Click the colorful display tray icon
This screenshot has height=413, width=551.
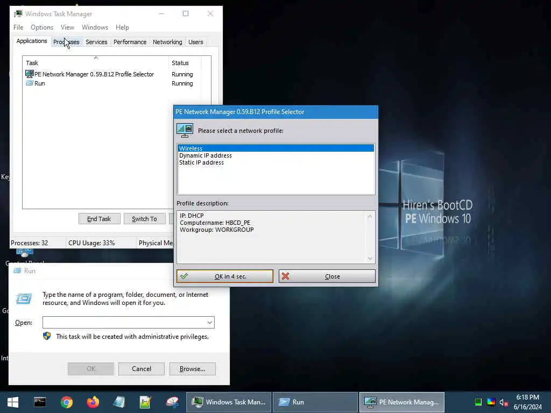pyautogui.click(x=491, y=402)
